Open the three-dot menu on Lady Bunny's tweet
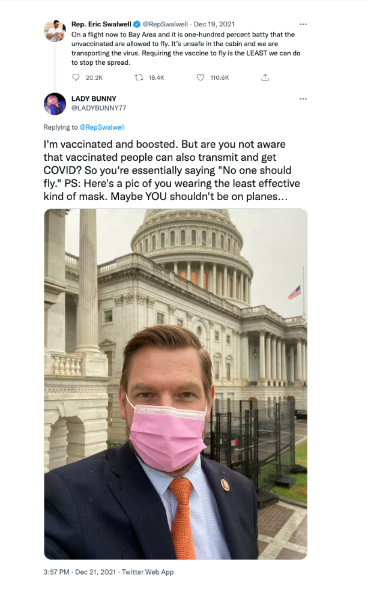Viewport: 368px width, 595px height. [303, 98]
